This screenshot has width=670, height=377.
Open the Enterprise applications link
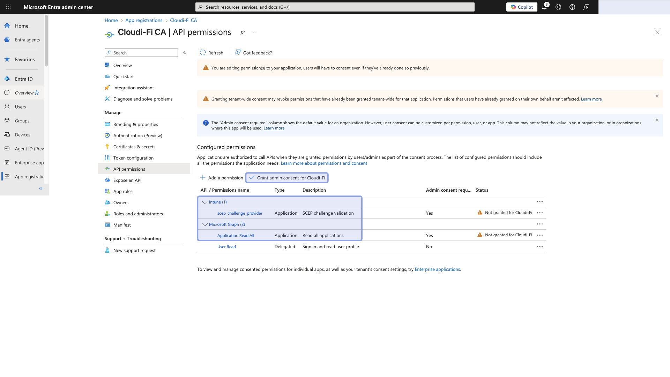(x=437, y=269)
